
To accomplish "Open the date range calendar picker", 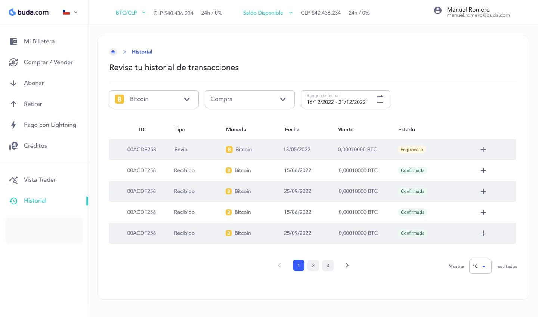I will click(x=380, y=99).
